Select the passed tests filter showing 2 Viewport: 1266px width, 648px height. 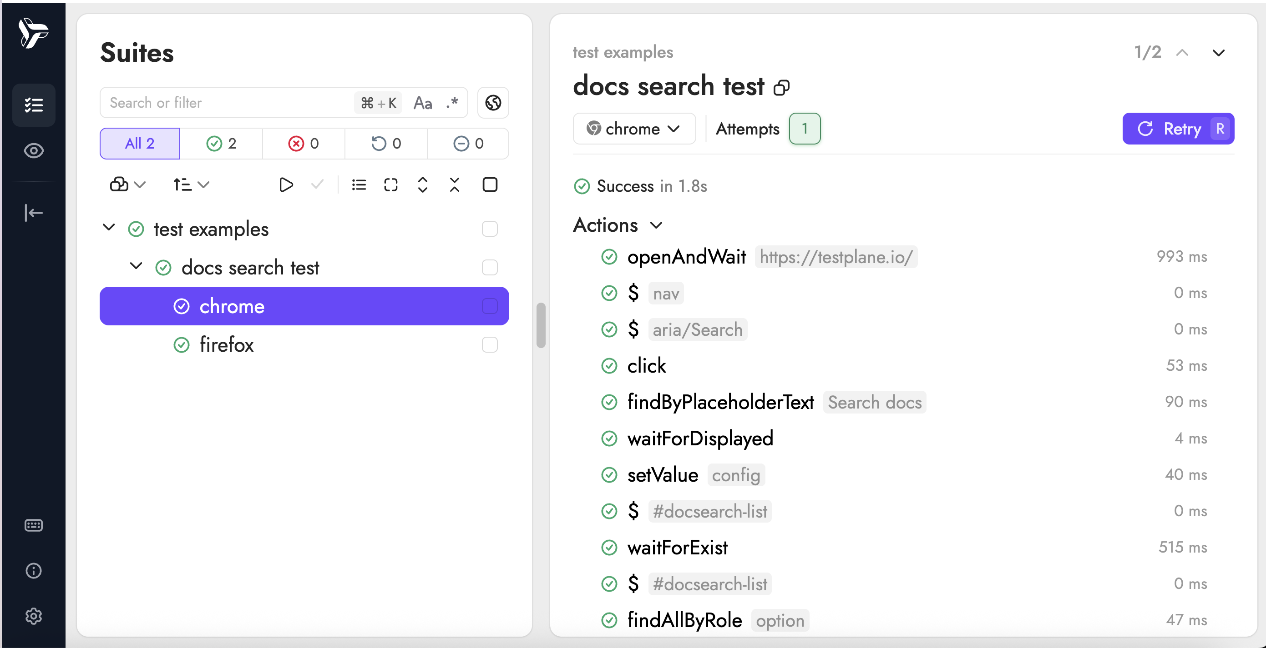pyautogui.click(x=222, y=143)
